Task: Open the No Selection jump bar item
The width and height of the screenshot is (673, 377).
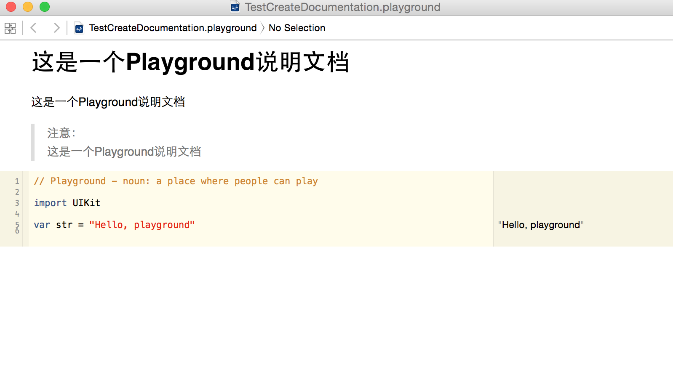Action: coord(297,28)
